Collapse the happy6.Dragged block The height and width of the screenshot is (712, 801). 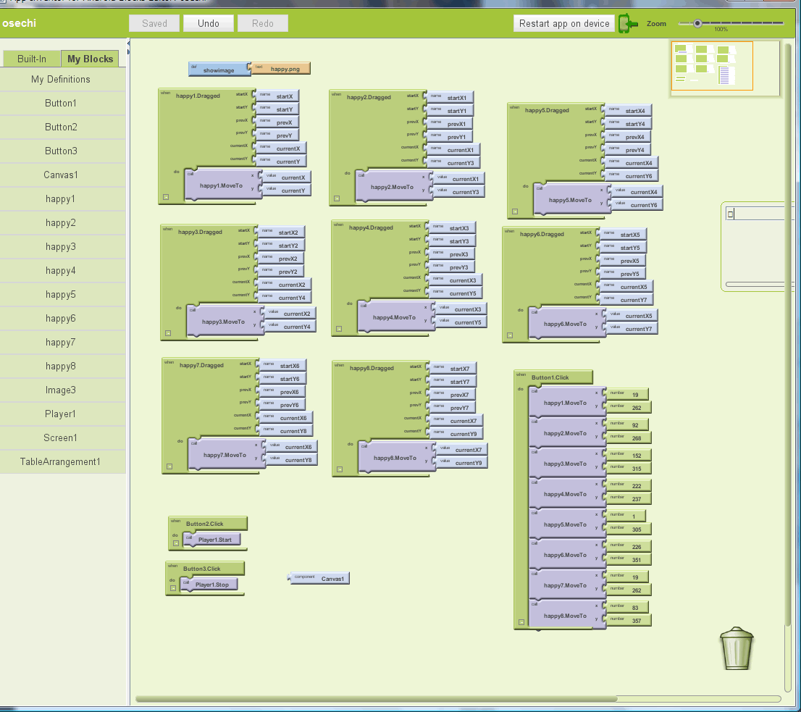(510, 335)
